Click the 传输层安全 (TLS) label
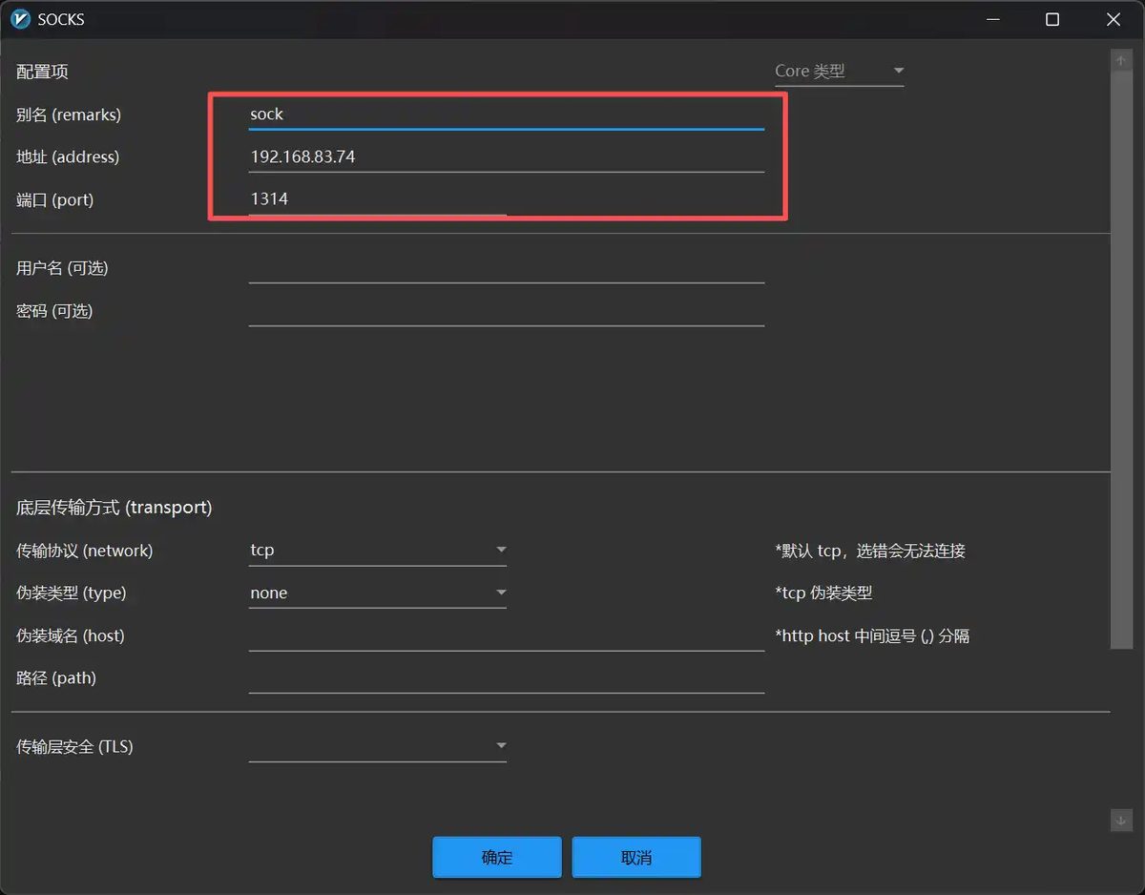1145x895 pixels. pyautogui.click(x=74, y=747)
